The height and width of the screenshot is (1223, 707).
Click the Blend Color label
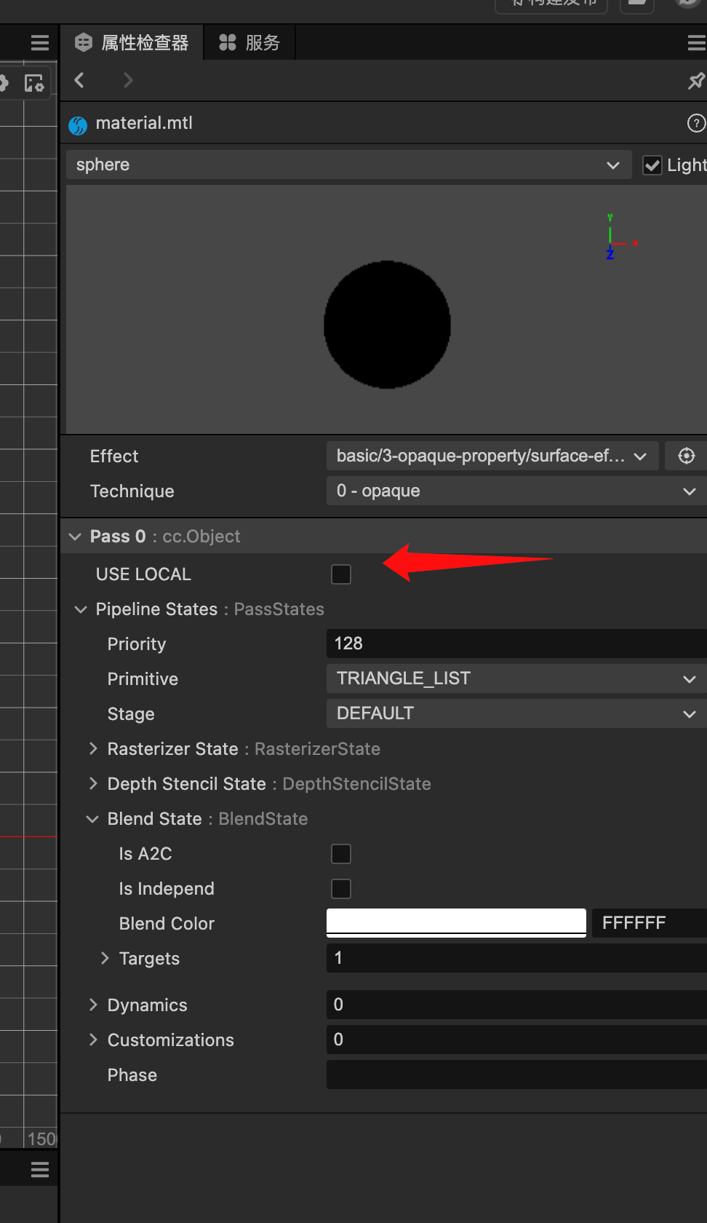pos(167,924)
